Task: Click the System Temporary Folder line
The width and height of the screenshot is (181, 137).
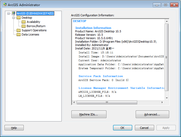Action: [x=121, y=68]
